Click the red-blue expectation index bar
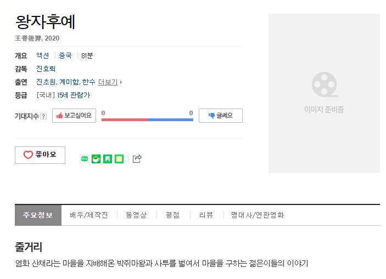Image resolution: width=386 pixels, height=279 pixels. coord(147,119)
